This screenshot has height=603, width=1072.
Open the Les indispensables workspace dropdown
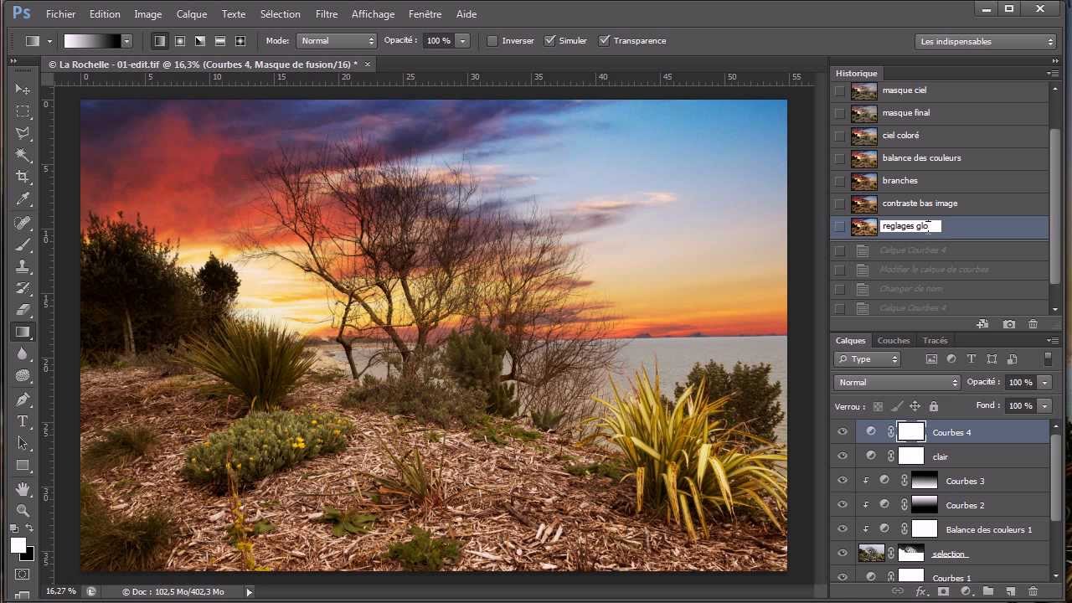pos(986,41)
